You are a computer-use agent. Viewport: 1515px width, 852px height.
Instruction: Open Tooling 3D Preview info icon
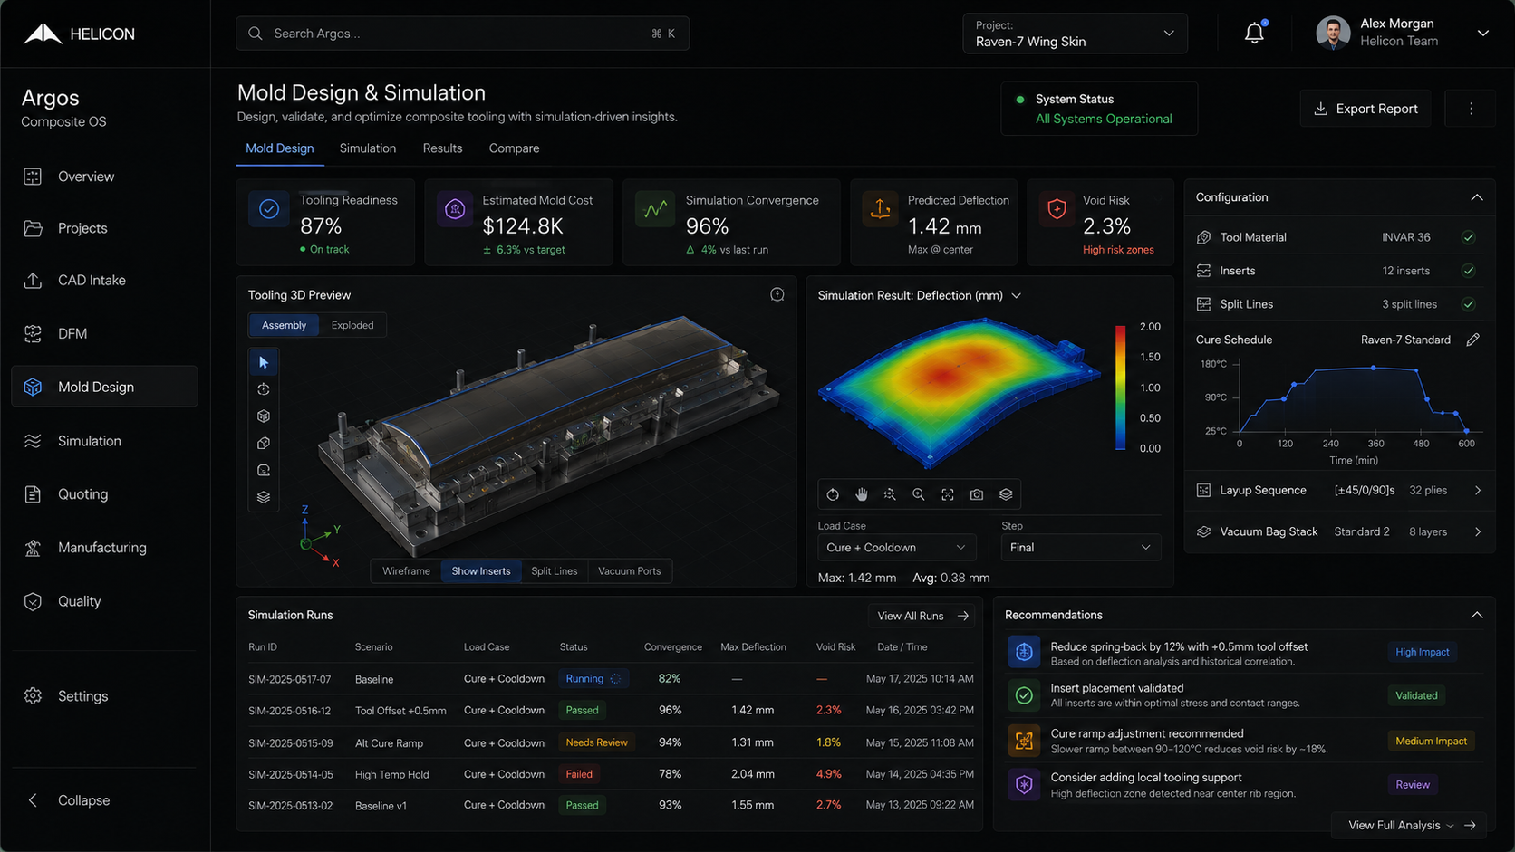(x=777, y=294)
